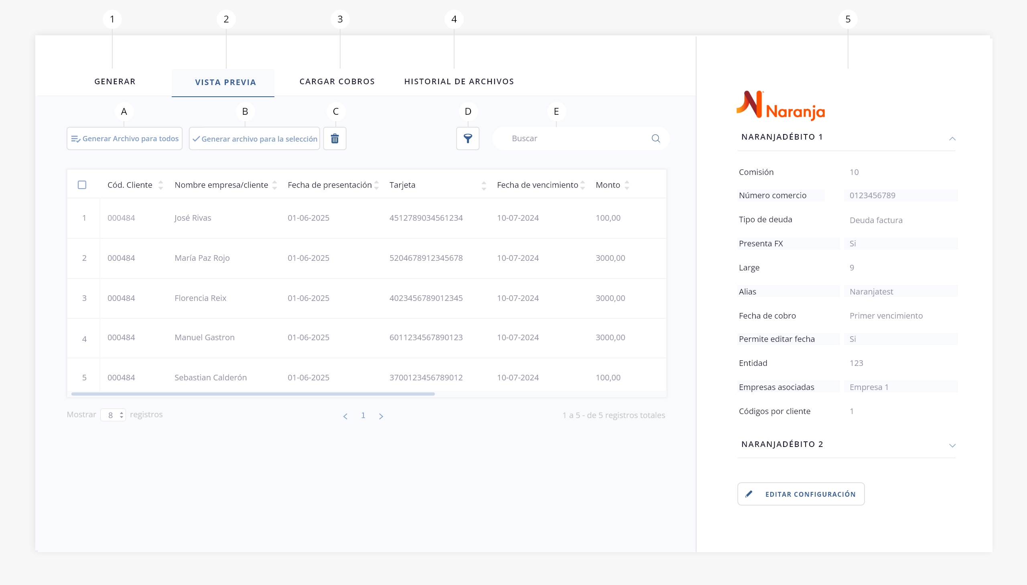The image size is (1027, 585).
Task: Focus the Buscar search field
Action: [580, 138]
